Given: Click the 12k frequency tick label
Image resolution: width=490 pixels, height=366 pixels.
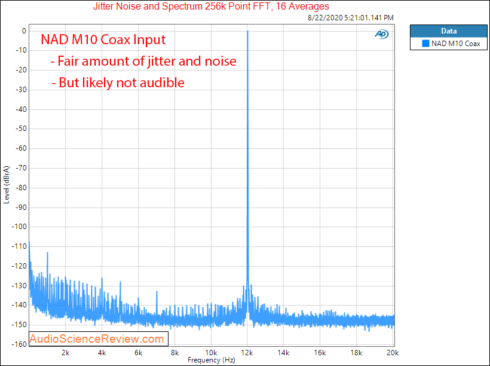Looking at the screenshot, I should point(247,353).
